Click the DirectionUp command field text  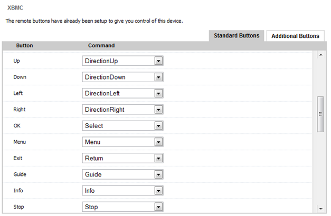tap(101, 61)
